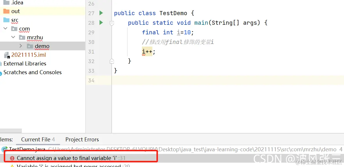Click the blue src folder icon

click(6, 20)
